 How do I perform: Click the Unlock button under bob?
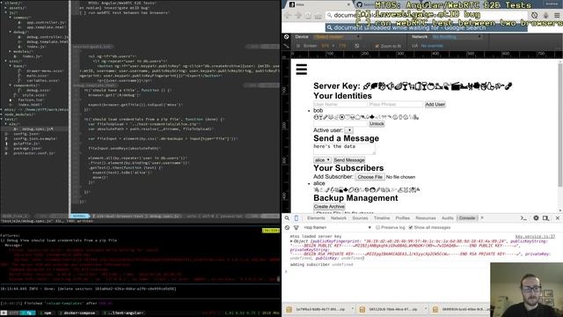[377, 123]
